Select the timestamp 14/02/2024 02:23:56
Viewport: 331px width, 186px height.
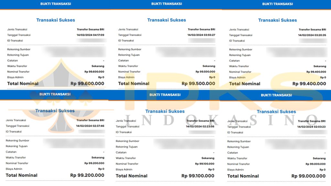click(x=200, y=127)
